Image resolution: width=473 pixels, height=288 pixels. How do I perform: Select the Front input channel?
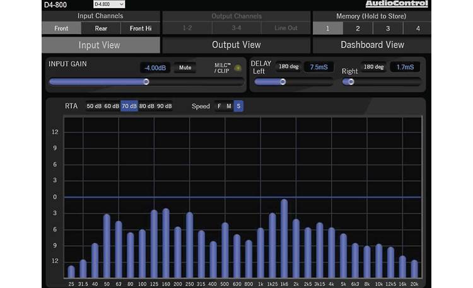point(61,28)
